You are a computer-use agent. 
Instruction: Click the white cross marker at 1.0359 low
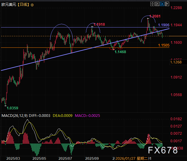(x=5, y=106)
